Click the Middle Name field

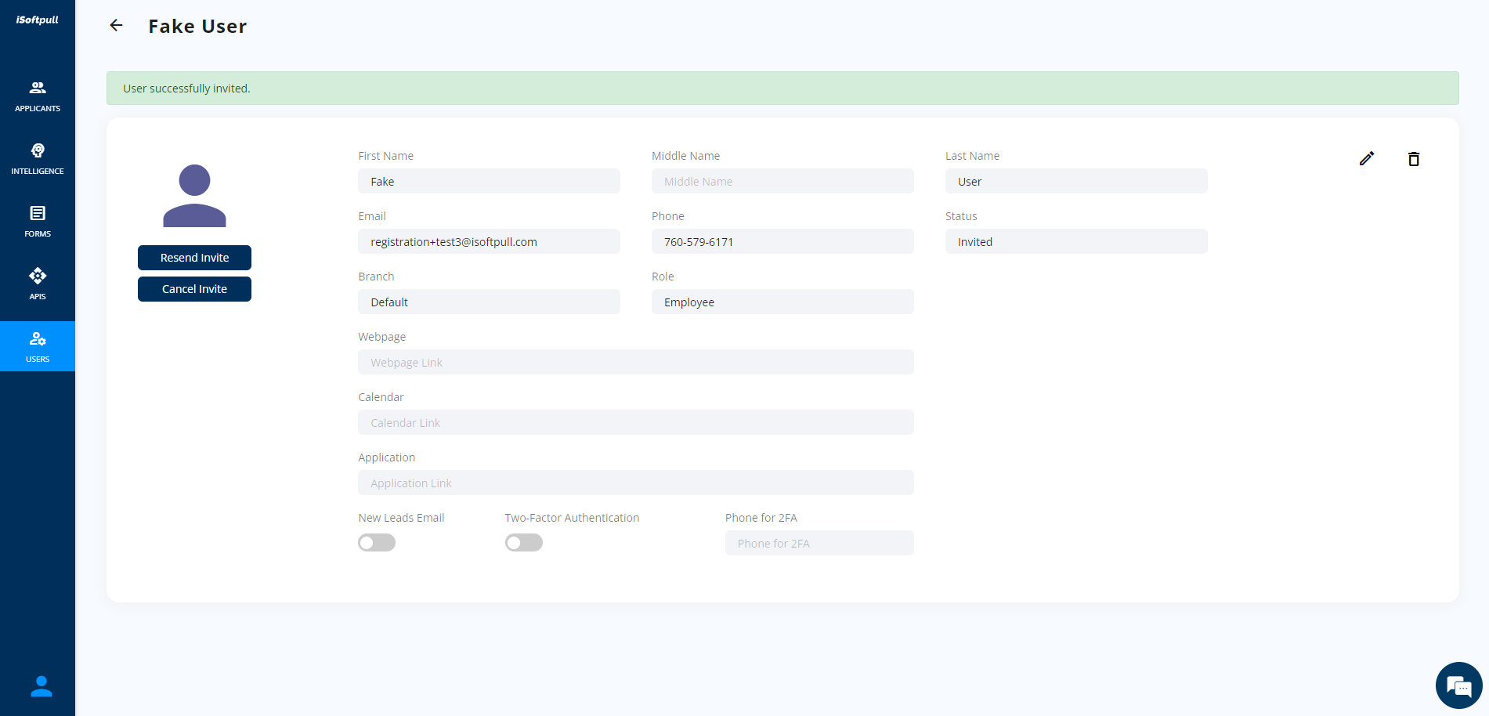click(782, 182)
